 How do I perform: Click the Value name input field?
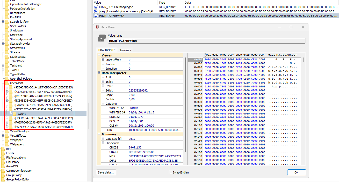click(207, 41)
